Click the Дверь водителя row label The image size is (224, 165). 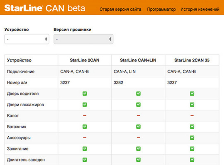(x=23, y=94)
